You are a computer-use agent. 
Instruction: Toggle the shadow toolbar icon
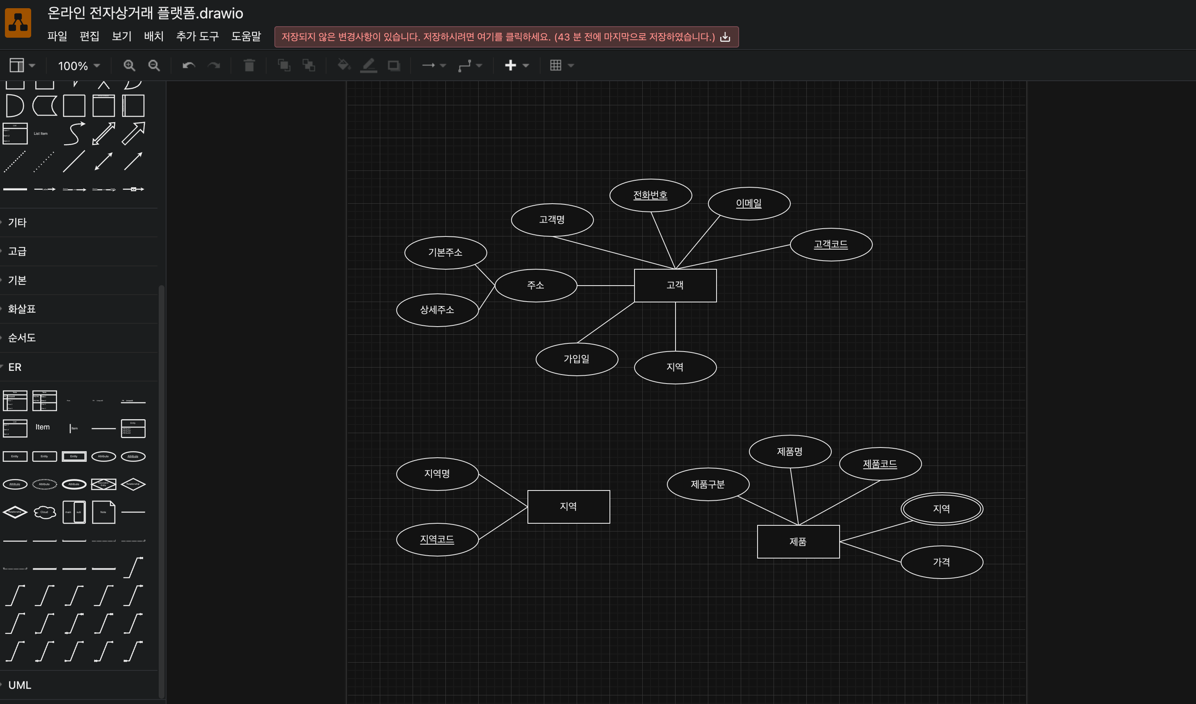pyautogui.click(x=394, y=66)
